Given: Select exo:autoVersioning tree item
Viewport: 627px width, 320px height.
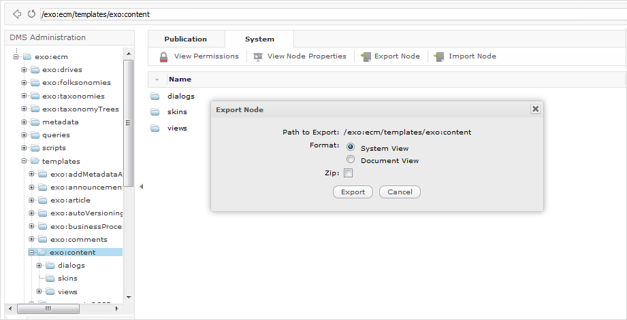Looking at the screenshot, I should (x=86, y=213).
